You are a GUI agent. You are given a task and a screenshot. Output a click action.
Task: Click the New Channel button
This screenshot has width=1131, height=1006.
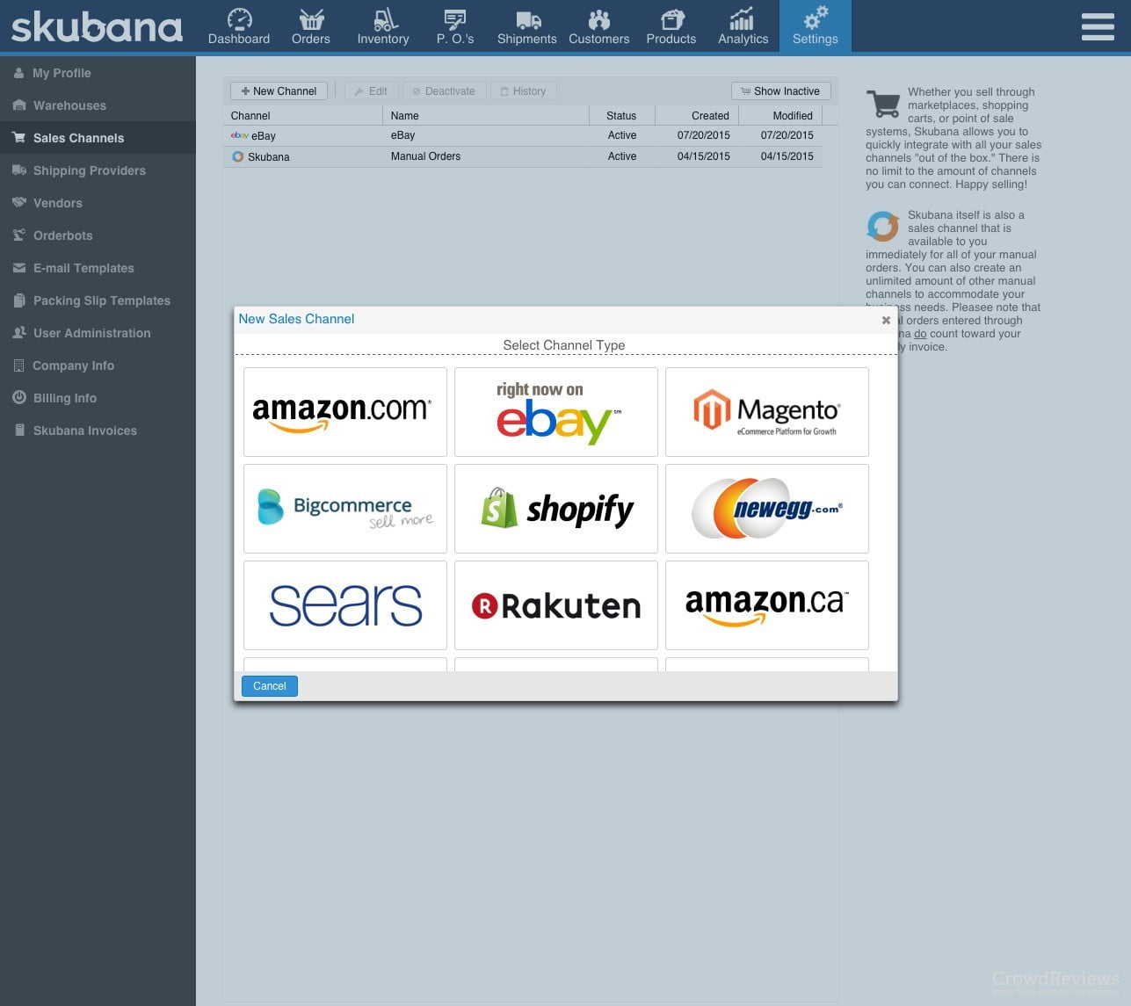coord(278,90)
